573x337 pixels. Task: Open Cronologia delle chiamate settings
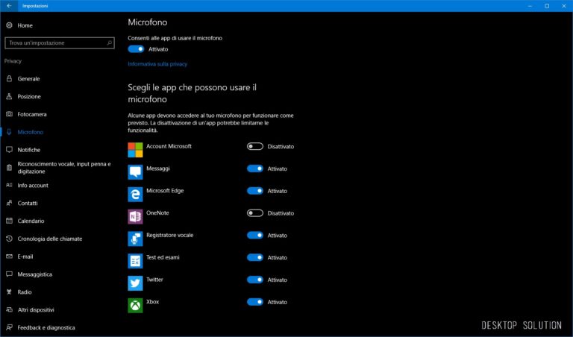pyautogui.click(x=49, y=239)
